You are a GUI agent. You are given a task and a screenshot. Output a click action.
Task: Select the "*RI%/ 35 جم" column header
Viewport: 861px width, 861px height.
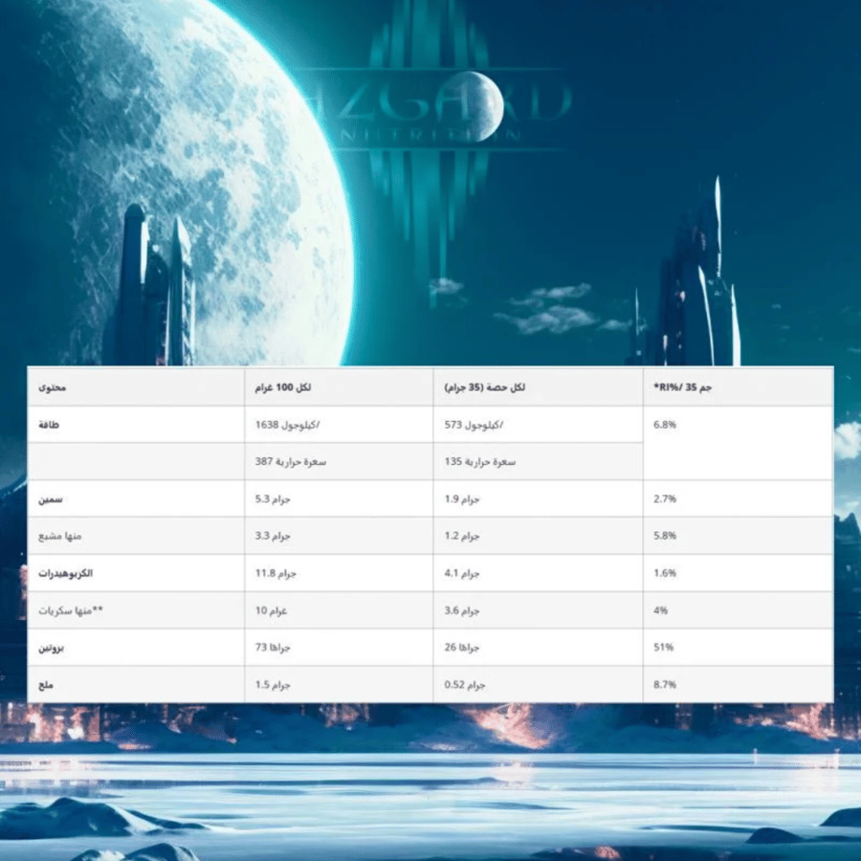coord(682,387)
